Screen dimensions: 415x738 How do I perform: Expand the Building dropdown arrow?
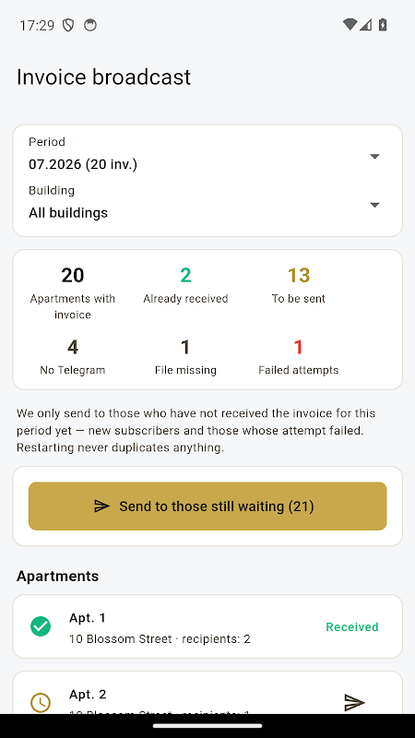[x=374, y=205]
